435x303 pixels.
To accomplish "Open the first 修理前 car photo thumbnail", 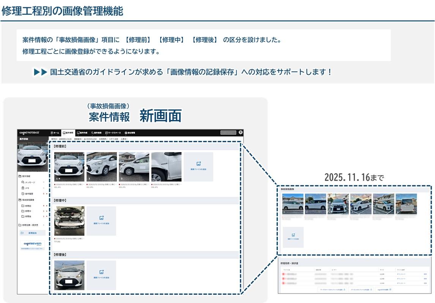I will 69,166.
